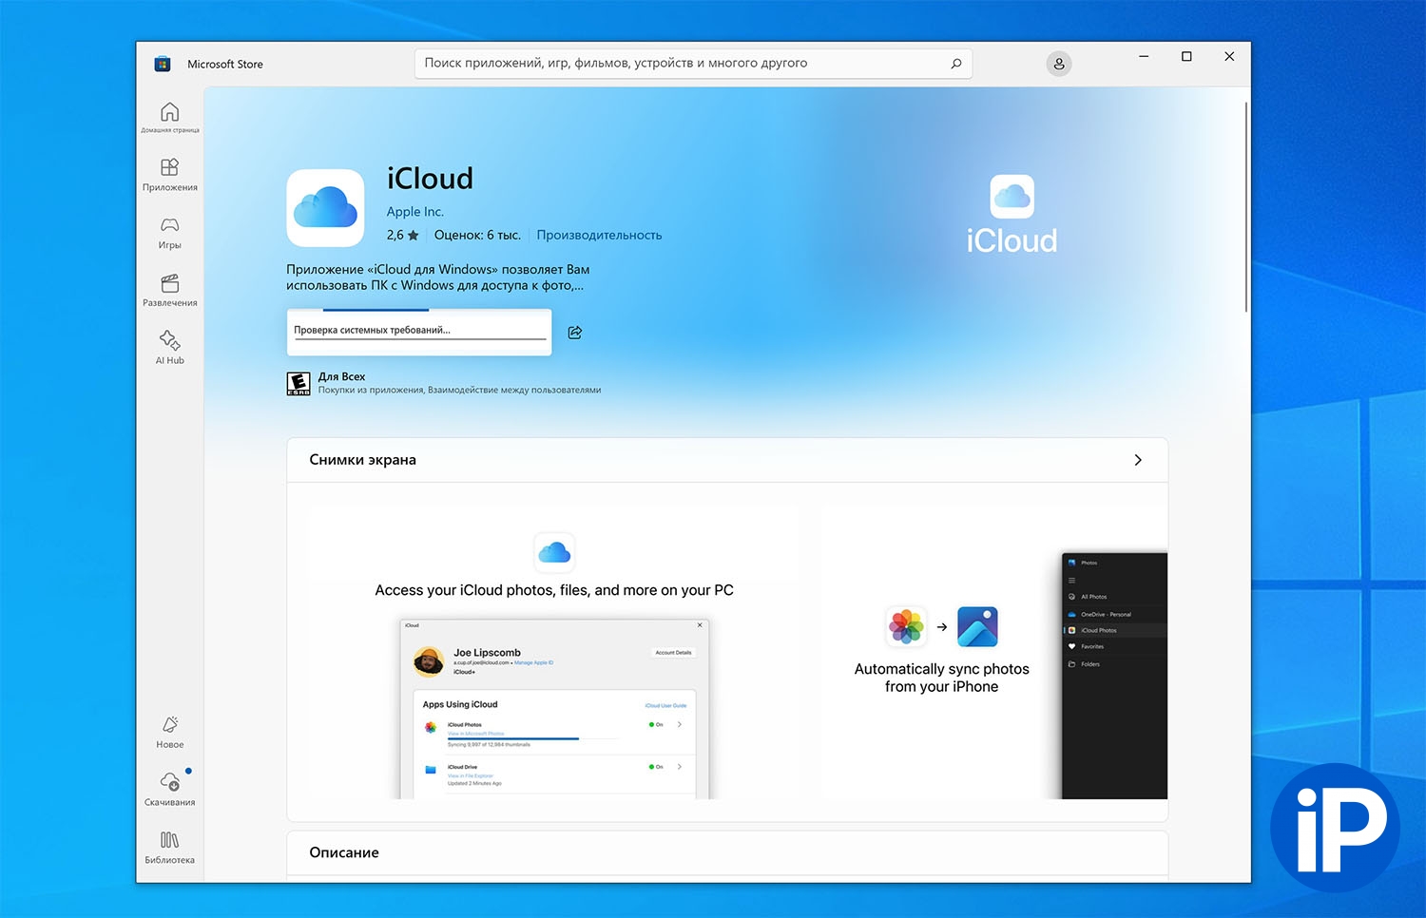This screenshot has height=918, width=1426.
Task: Expand the Description section header
Action: click(344, 852)
